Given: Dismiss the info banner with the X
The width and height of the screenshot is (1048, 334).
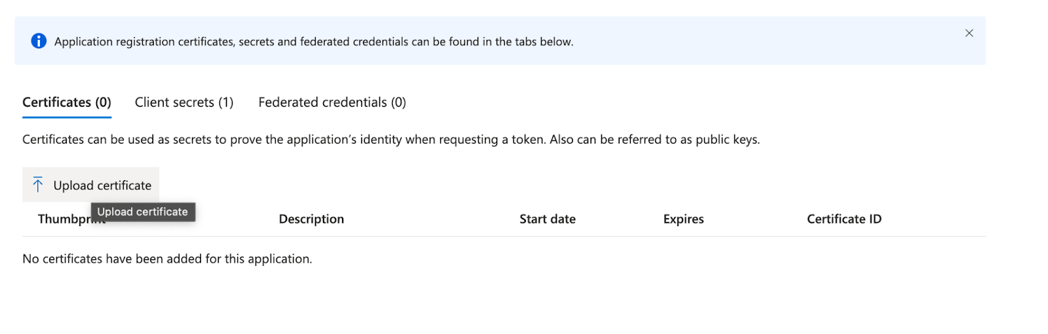Looking at the screenshot, I should [x=969, y=33].
